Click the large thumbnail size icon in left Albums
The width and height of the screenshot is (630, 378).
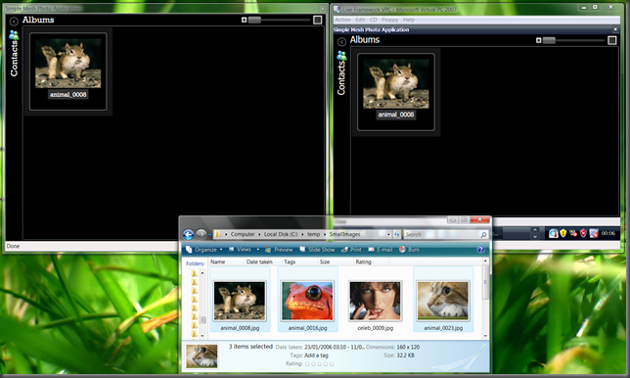pos(317,20)
